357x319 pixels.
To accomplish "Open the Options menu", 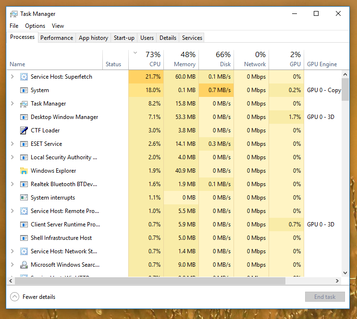I will click(x=35, y=26).
